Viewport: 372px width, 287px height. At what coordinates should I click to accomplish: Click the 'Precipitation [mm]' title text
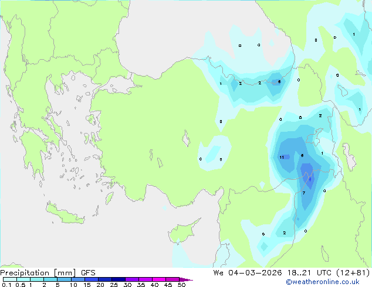click(38, 273)
